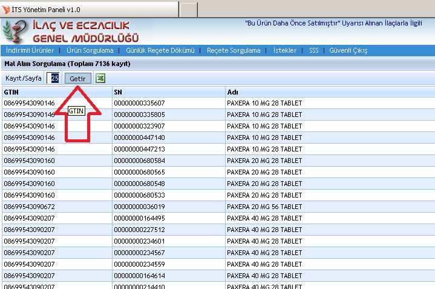This screenshot has width=435, height=289.
Task: Click serial number 00000000447140
Action: (x=139, y=138)
